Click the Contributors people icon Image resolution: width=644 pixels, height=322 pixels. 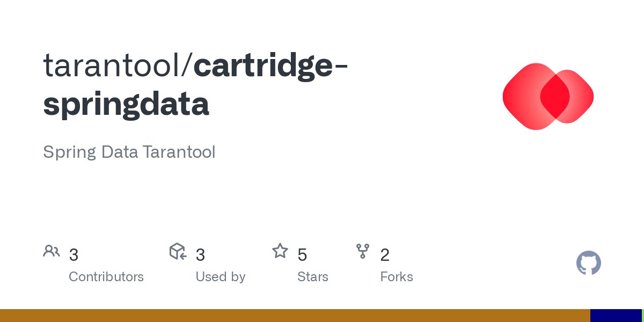coord(52,251)
